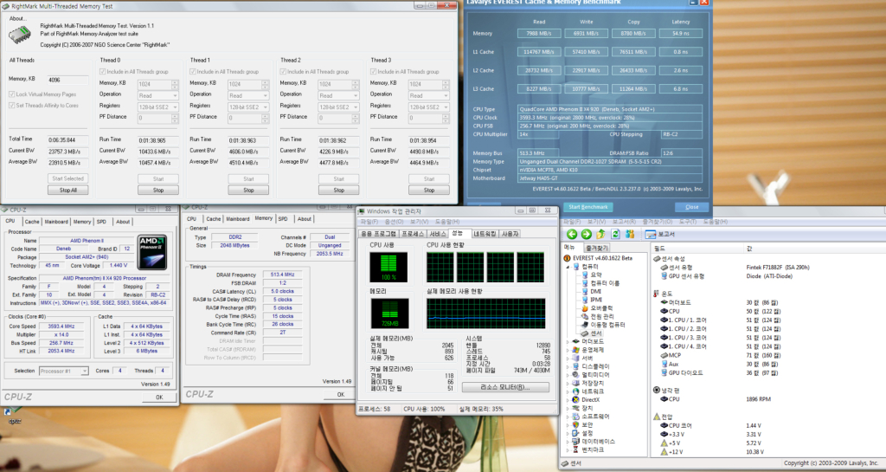Toggle Thread 2 Include in All Threads checkbox
The width and height of the screenshot is (886, 472).
[283, 72]
